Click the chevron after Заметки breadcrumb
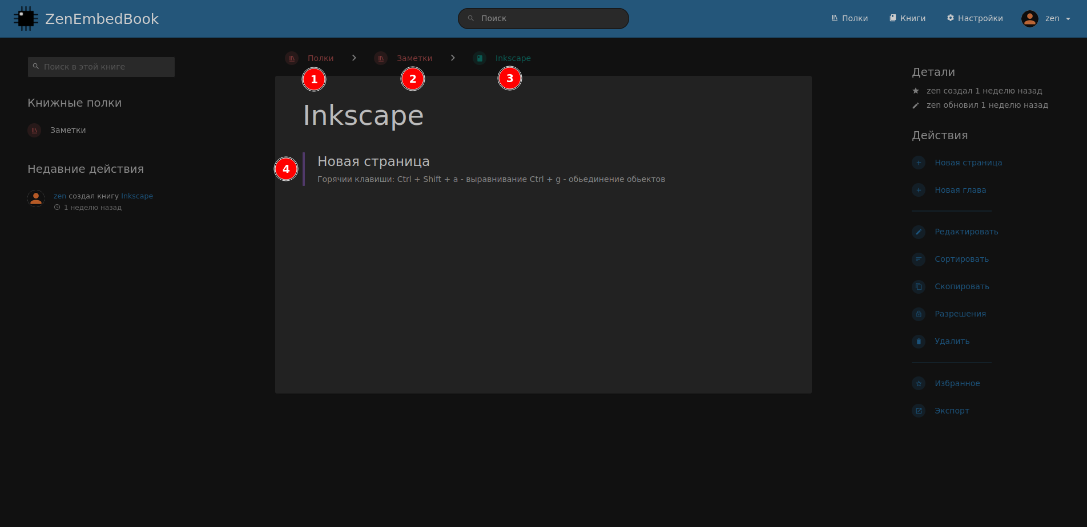The image size is (1087, 527). tap(453, 58)
